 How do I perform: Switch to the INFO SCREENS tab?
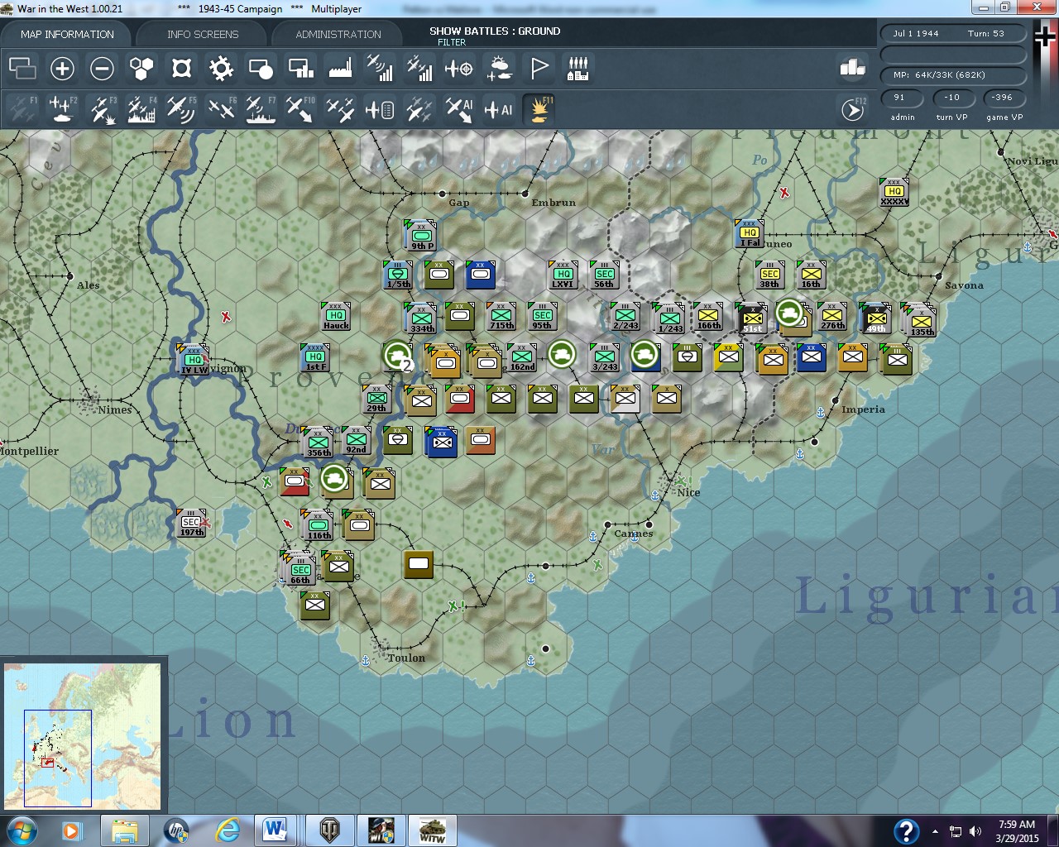pyautogui.click(x=202, y=34)
